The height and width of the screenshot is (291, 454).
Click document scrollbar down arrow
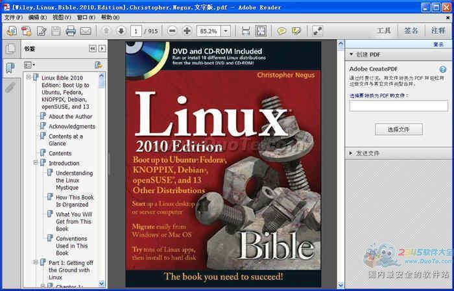340,285
